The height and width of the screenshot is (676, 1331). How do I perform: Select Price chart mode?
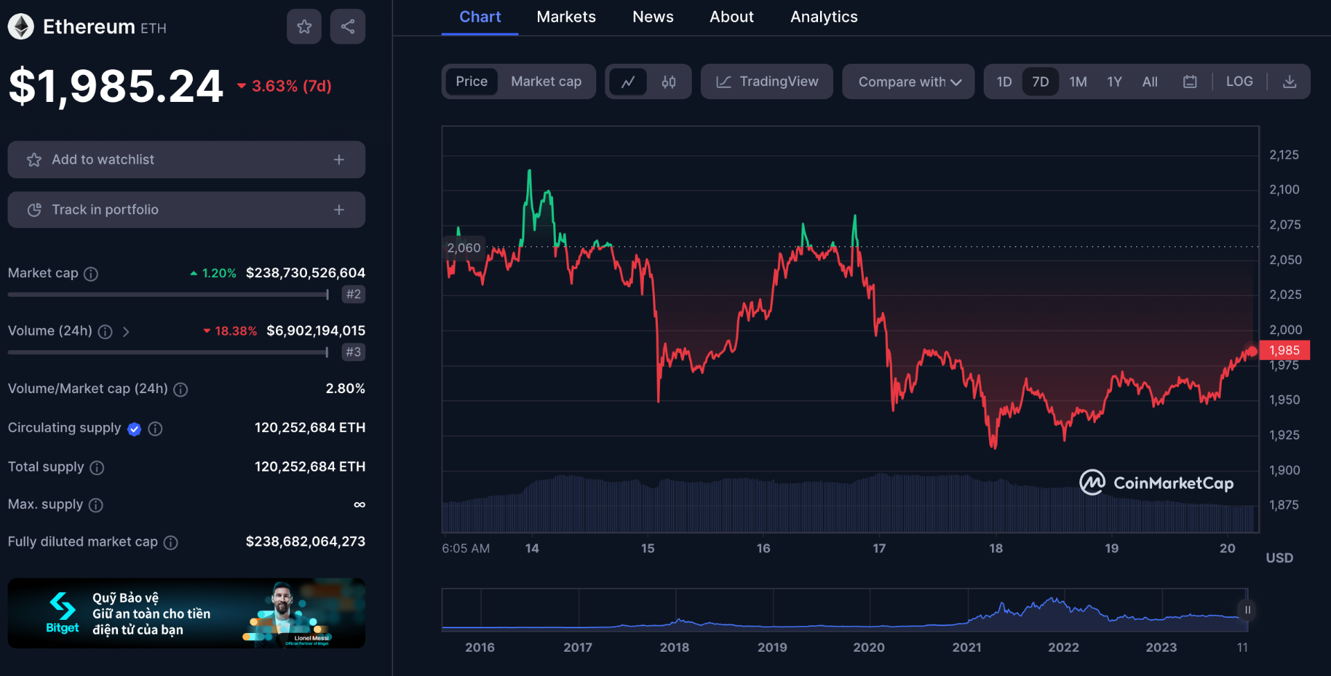coord(471,82)
